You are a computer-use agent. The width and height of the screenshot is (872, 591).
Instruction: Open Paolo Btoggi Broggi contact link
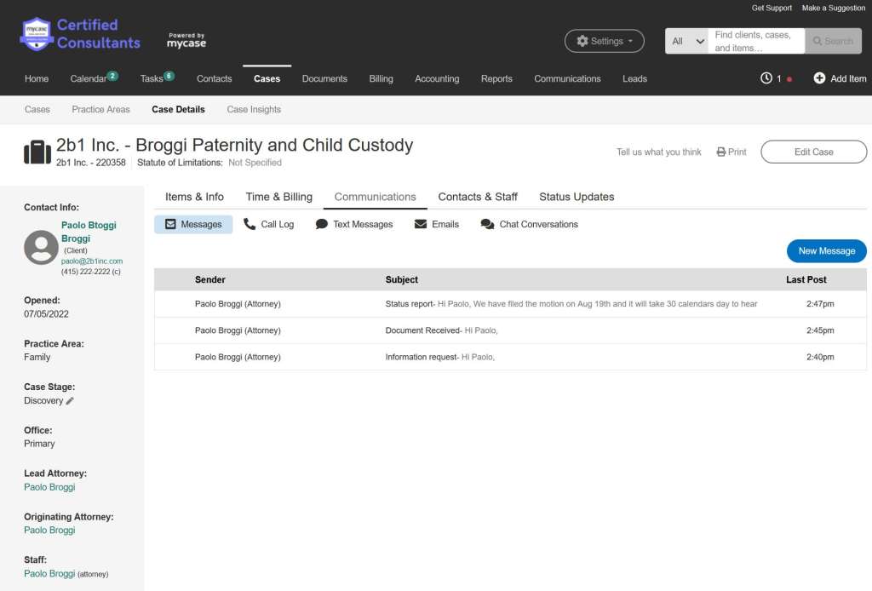(x=89, y=232)
